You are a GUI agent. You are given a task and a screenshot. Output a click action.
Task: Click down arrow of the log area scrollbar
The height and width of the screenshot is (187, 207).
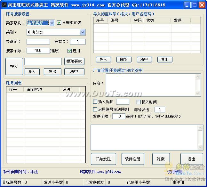pyautogui.click(x=200, y=147)
